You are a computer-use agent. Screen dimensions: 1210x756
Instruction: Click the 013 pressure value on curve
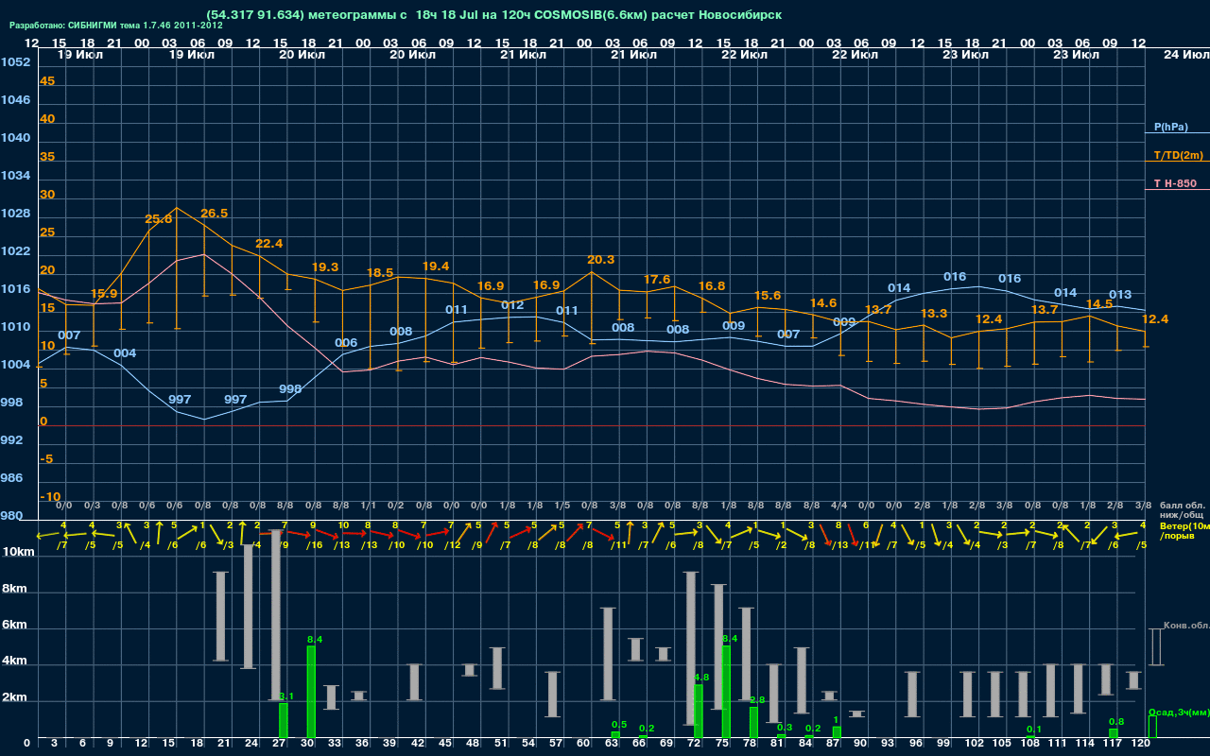click(1120, 295)
